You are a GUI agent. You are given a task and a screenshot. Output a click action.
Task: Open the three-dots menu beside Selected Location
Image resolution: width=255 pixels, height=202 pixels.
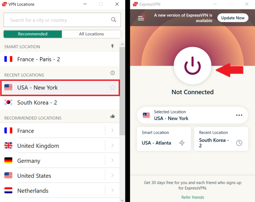(239, 115)
